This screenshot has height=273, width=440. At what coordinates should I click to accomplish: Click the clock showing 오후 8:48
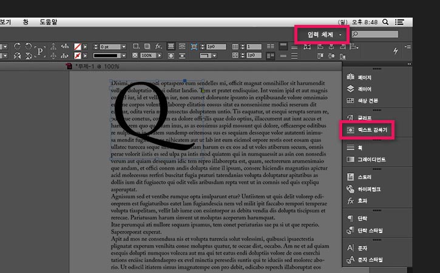365,22
